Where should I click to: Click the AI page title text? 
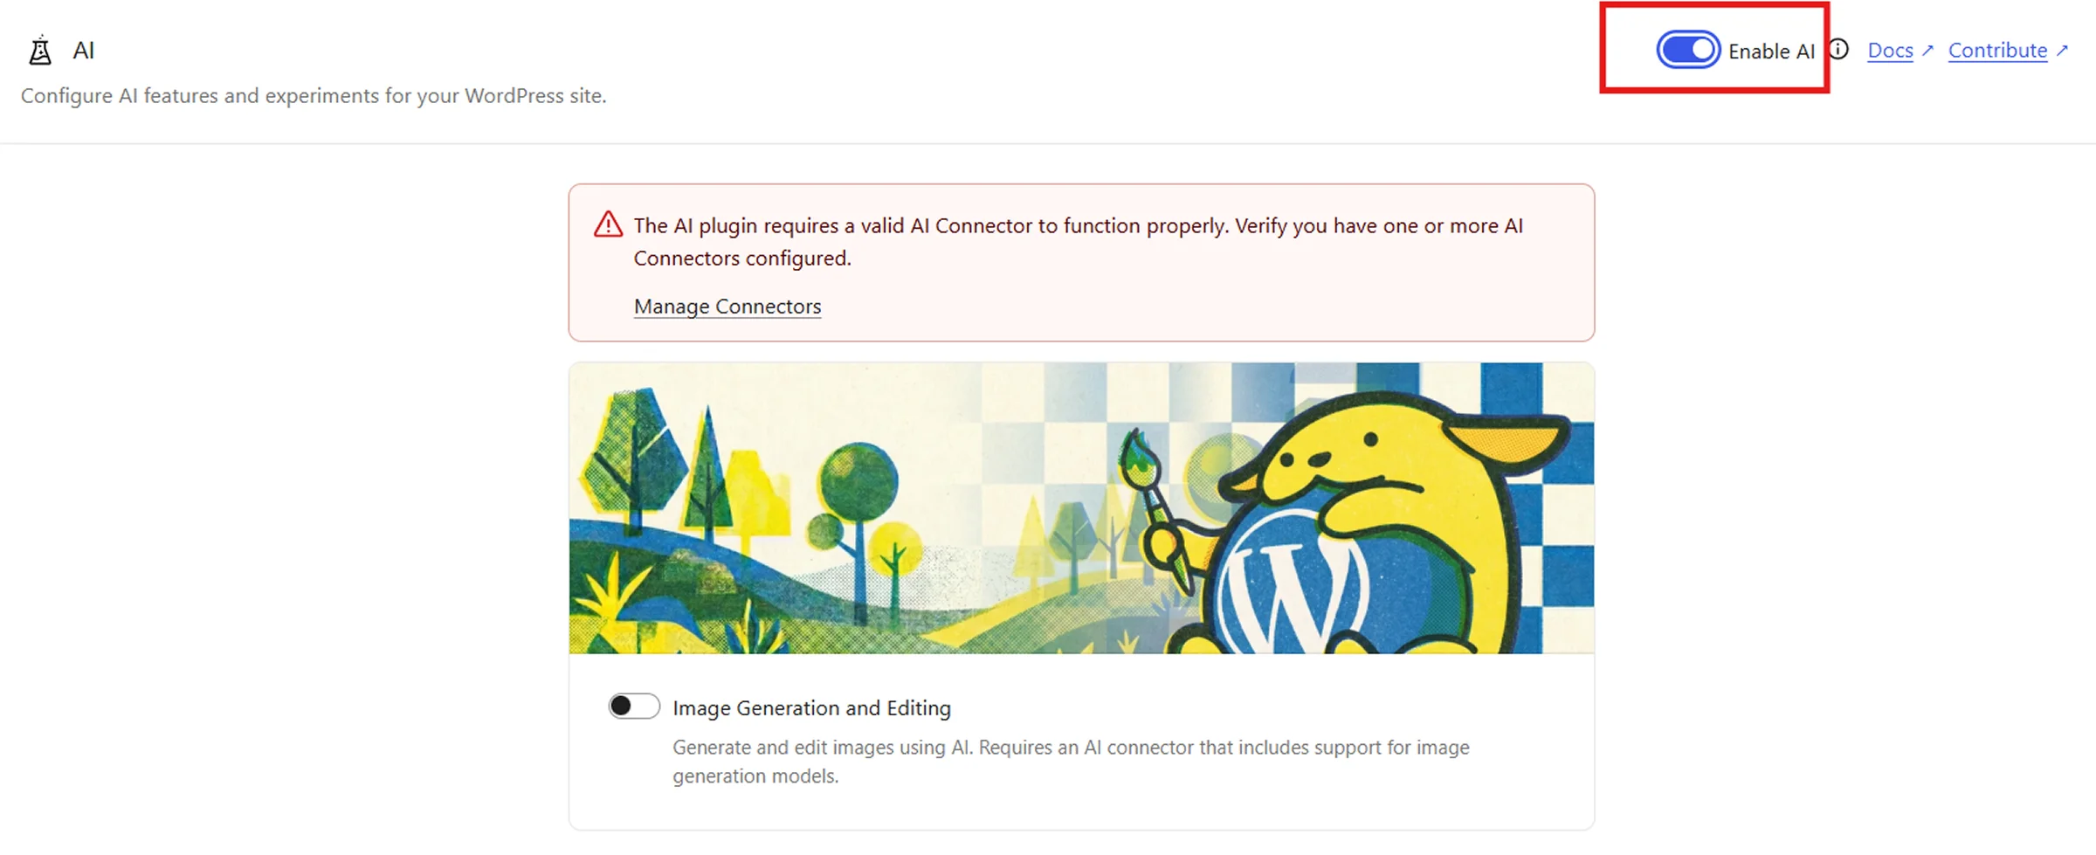(84, 51)
